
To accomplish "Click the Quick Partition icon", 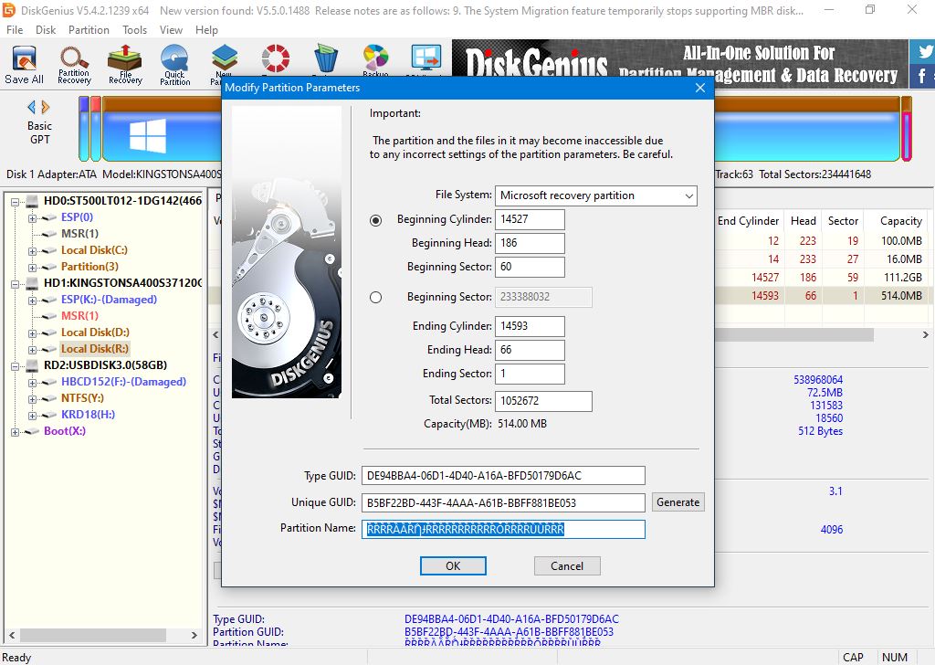I will click(x=174, y=64).
